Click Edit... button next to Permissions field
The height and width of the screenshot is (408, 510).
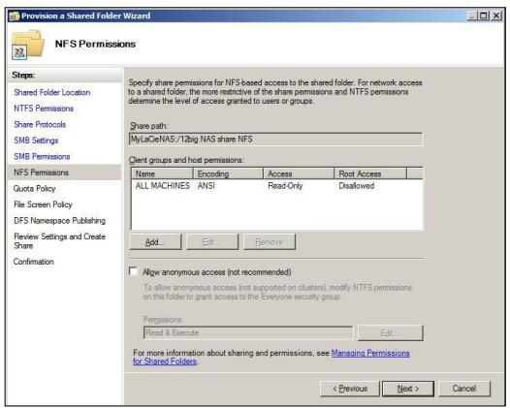tap(390, 333)
